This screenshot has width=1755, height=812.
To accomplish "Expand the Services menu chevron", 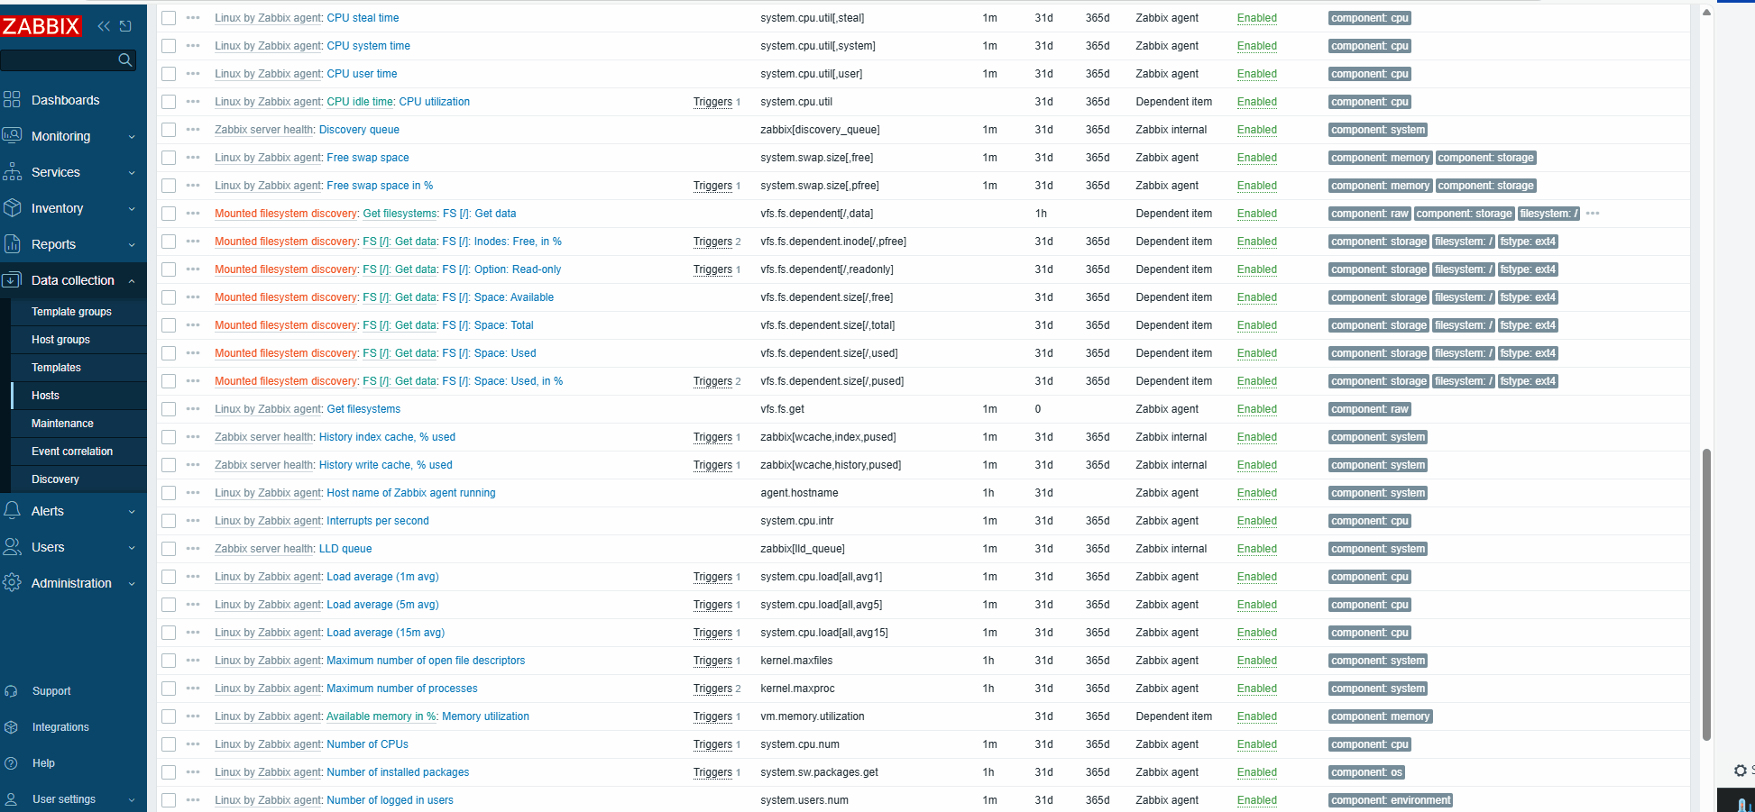I will 132,173.
